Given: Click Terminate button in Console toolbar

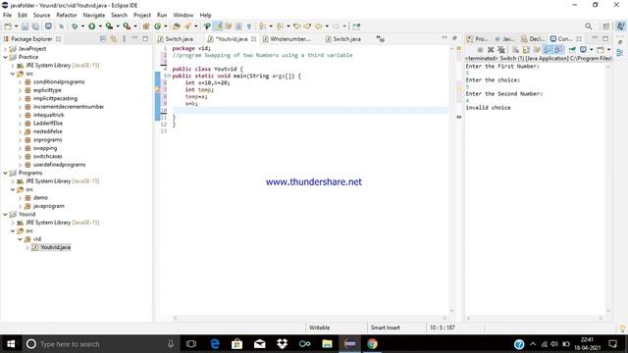Looking at the screenshot, I should pyautogui.click(x=480, y=50).
